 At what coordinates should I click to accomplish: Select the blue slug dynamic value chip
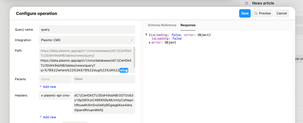coord(124,70)
